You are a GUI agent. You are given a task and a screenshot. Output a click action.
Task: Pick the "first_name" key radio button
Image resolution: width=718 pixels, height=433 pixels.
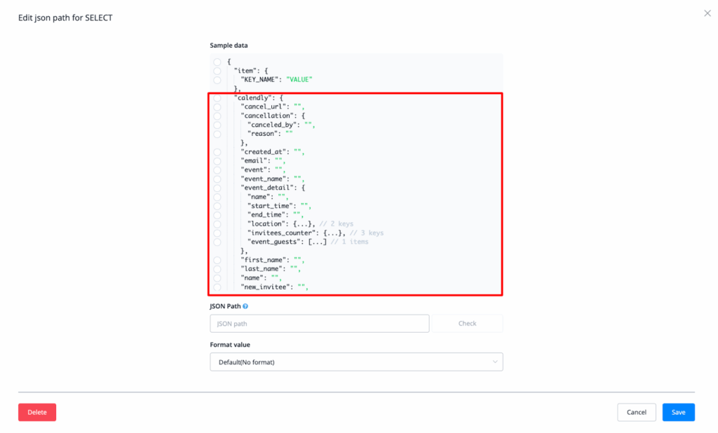coord(217,260)
